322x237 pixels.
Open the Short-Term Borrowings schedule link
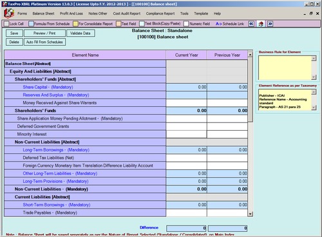pyautogui.click(x=57, y=205)
